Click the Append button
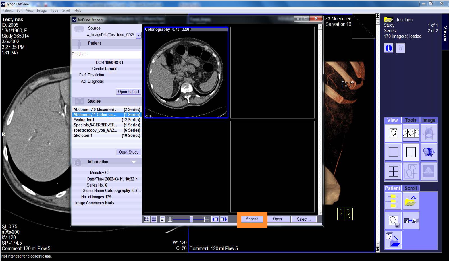Viewport: 449px width, 261px height. click(x=252, y=219)
